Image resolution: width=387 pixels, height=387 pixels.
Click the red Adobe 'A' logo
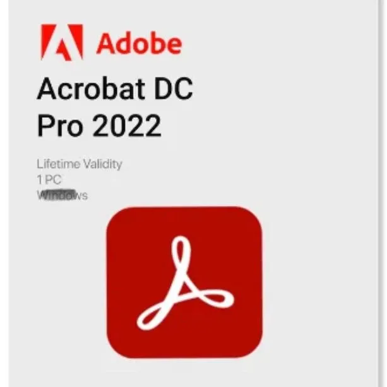click(62, 42)
